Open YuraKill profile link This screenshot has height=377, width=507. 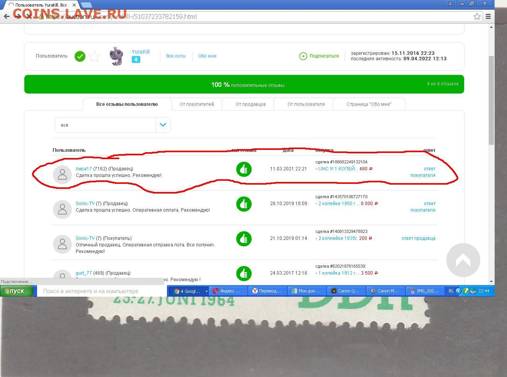[140, 52]
